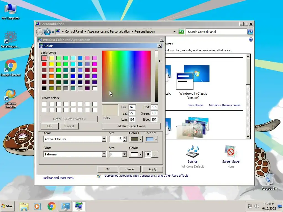Viewport: 283px width, 212px height.
Task: Click luminosity slider arrow
Action: pyautogui.click(x=159, y=61)
